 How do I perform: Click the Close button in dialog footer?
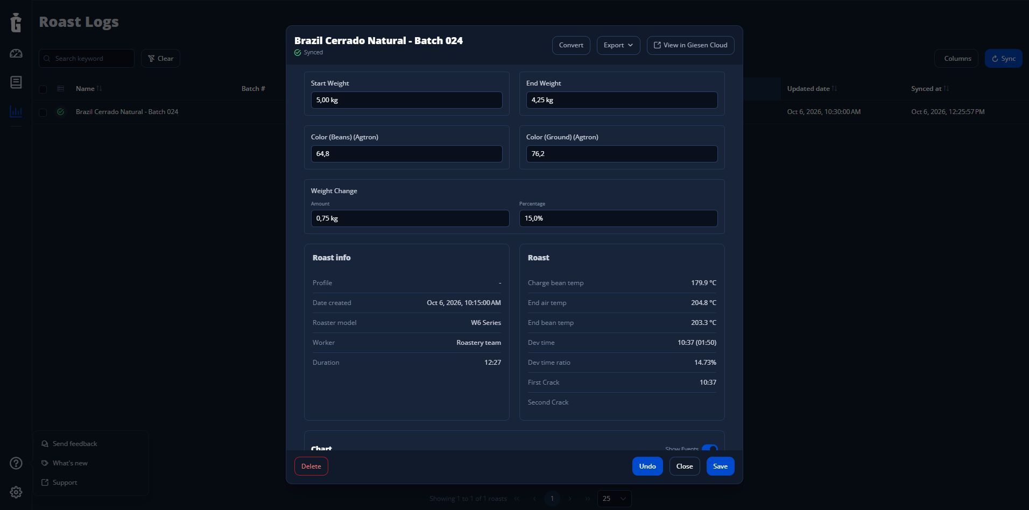(685, 466)
